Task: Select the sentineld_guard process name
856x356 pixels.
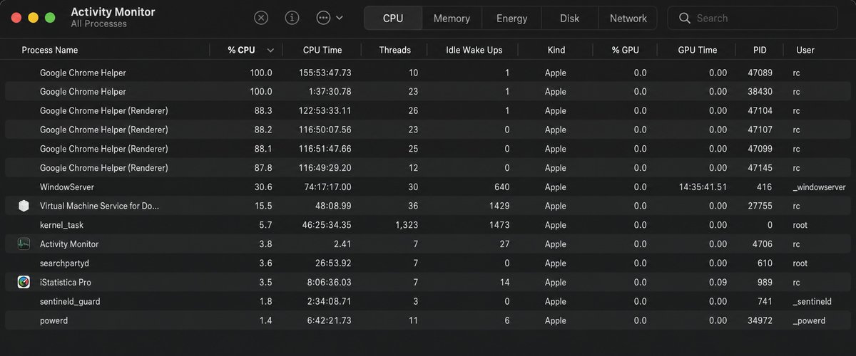Action: click(x=70, y=301)
